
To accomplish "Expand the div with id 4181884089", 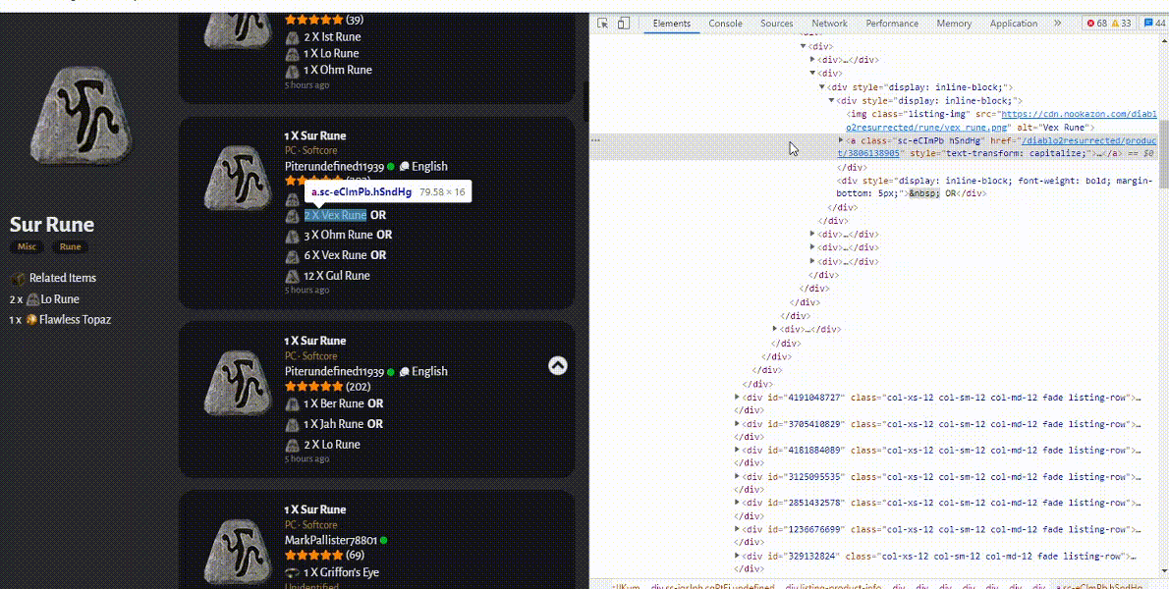I will pyautogui.click(x=738, y=450).
